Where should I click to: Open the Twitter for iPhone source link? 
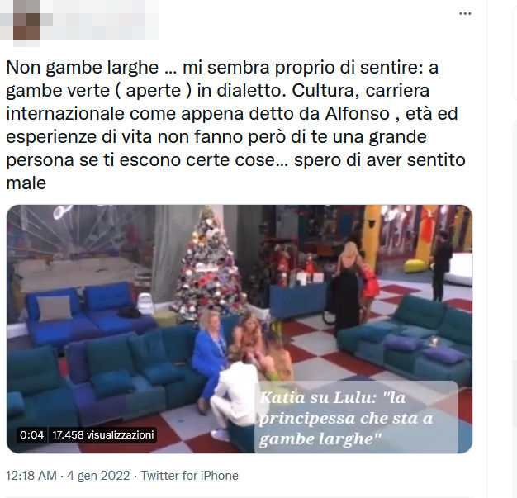190,476
